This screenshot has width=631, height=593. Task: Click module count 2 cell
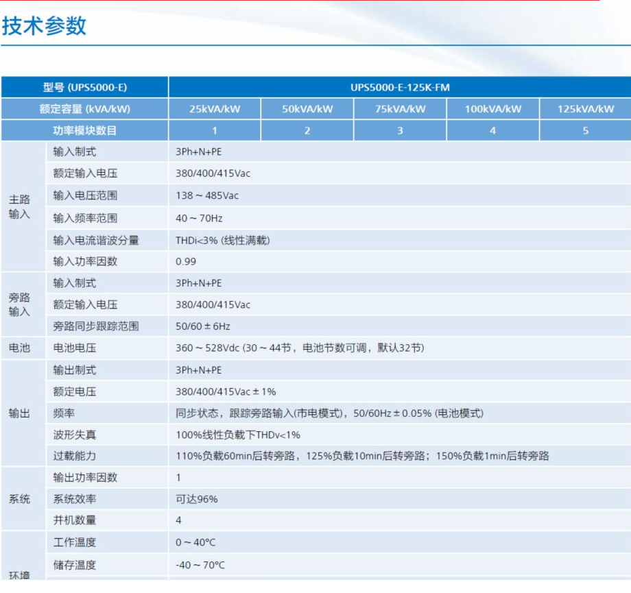[x=307, y=131]
